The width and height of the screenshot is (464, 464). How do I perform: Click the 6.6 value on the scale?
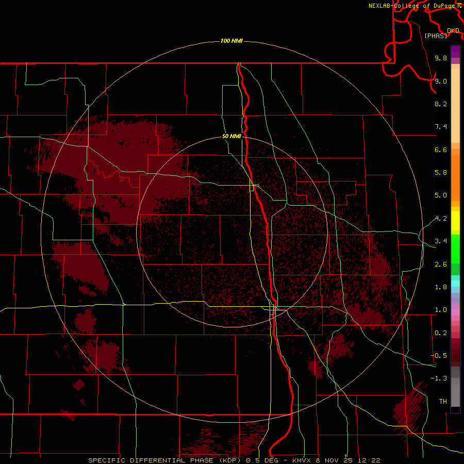(x=441, y=150)
